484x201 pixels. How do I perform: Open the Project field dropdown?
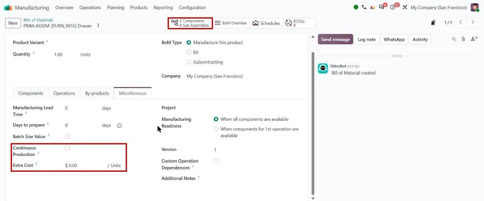pos(257,108)
